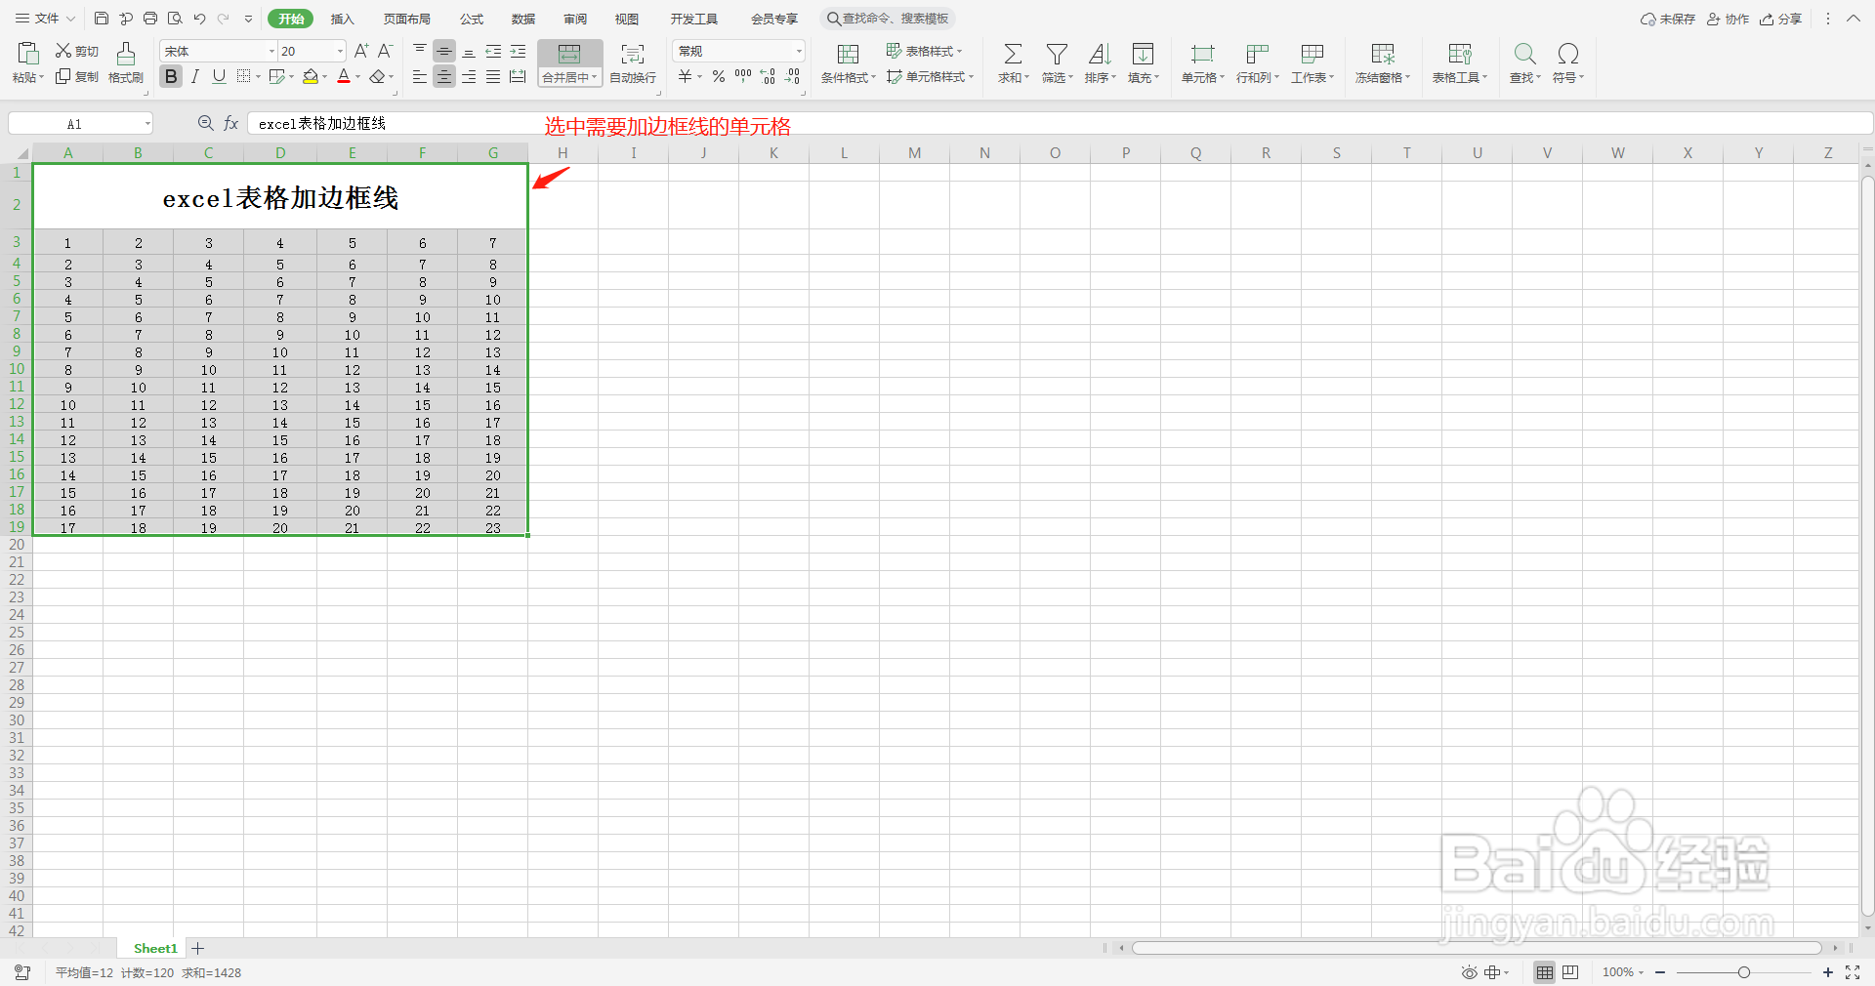
Task: Click the fullscreen icon in status bar
Action: (1853, 972)
